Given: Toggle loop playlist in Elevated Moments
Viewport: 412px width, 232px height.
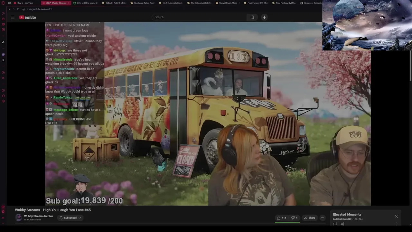Looking at the screenshot, I should (x=335, y=224).
